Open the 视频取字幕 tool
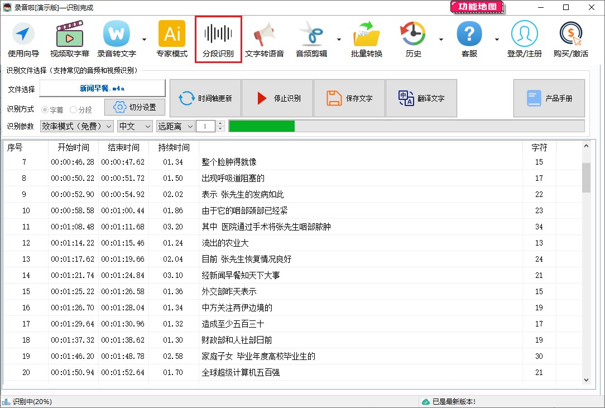605x408 pixels. [70, 38]
